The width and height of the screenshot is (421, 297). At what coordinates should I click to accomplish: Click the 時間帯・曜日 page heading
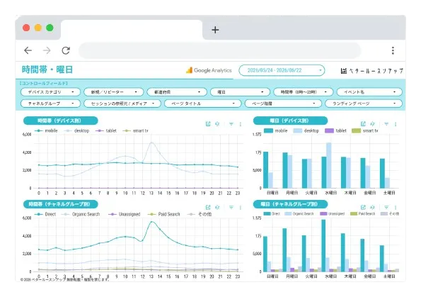(x=47, y=69)
